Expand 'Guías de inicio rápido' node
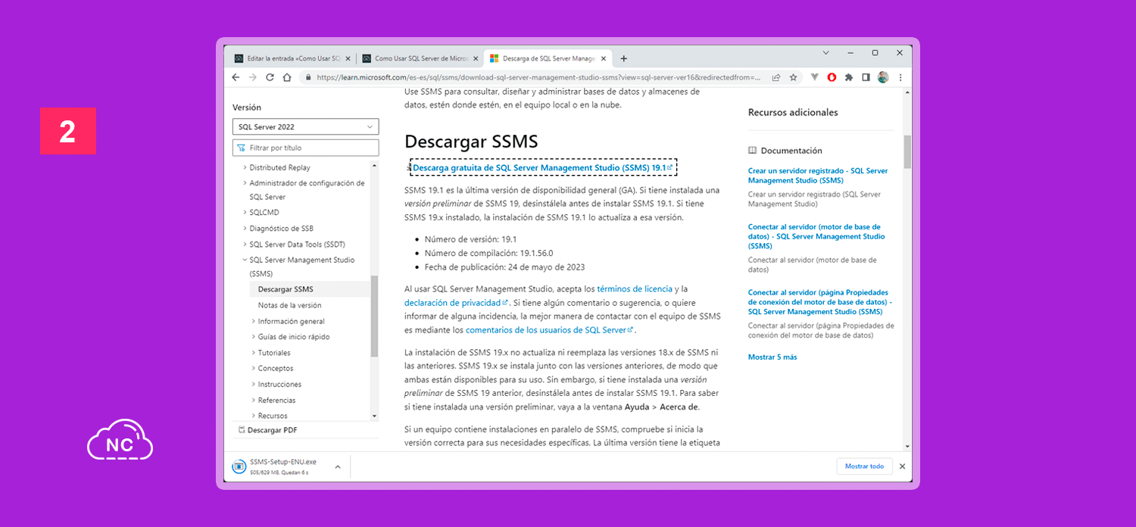This screenshot has height=527, width=1136. click(253, 337)
